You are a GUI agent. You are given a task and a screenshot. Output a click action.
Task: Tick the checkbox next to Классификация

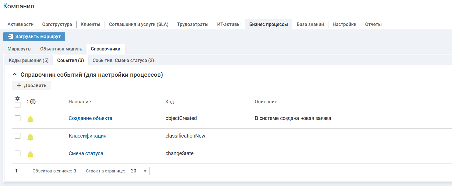click(18, 136)
